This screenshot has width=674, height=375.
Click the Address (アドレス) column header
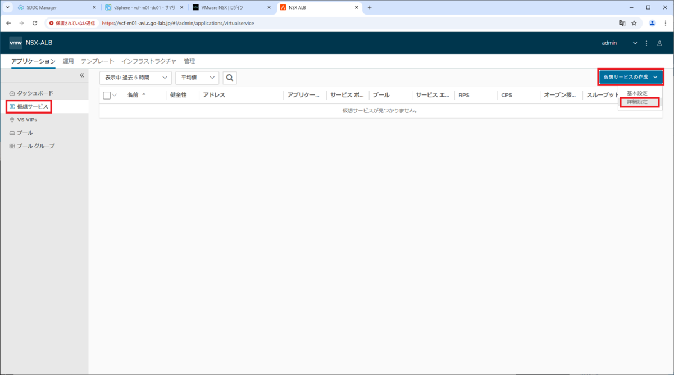coord(214,95)
